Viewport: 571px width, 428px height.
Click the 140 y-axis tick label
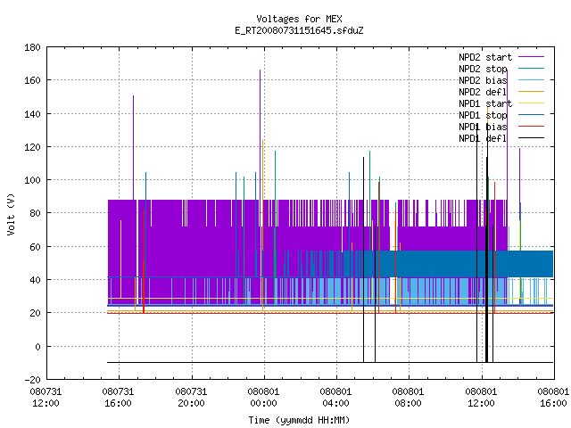[32, 114]
